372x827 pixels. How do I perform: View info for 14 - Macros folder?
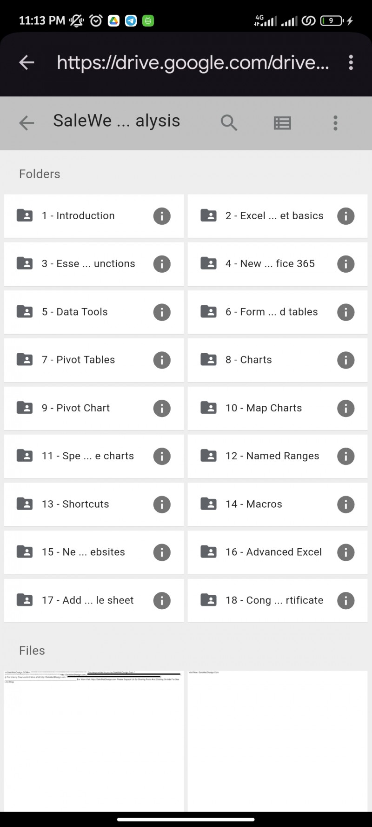pos(345,504)
